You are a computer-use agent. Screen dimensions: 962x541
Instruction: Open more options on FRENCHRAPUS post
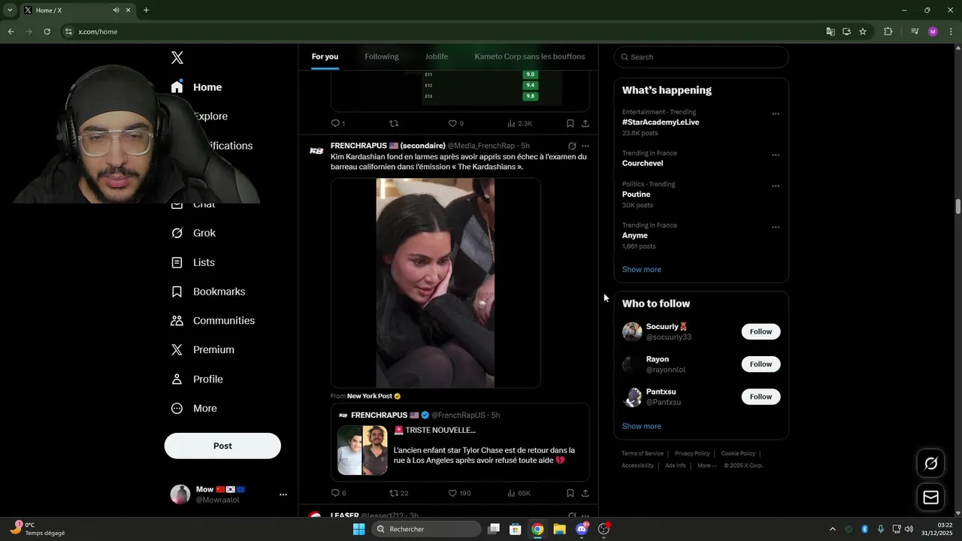coord(585,146)
